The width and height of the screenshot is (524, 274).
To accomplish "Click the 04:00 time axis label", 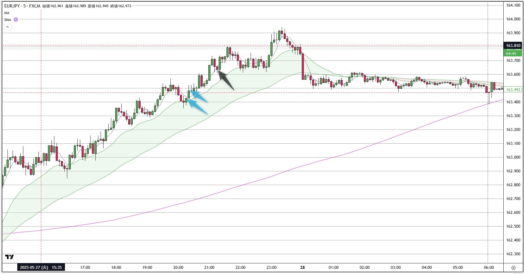I will (x=427, y=267).
